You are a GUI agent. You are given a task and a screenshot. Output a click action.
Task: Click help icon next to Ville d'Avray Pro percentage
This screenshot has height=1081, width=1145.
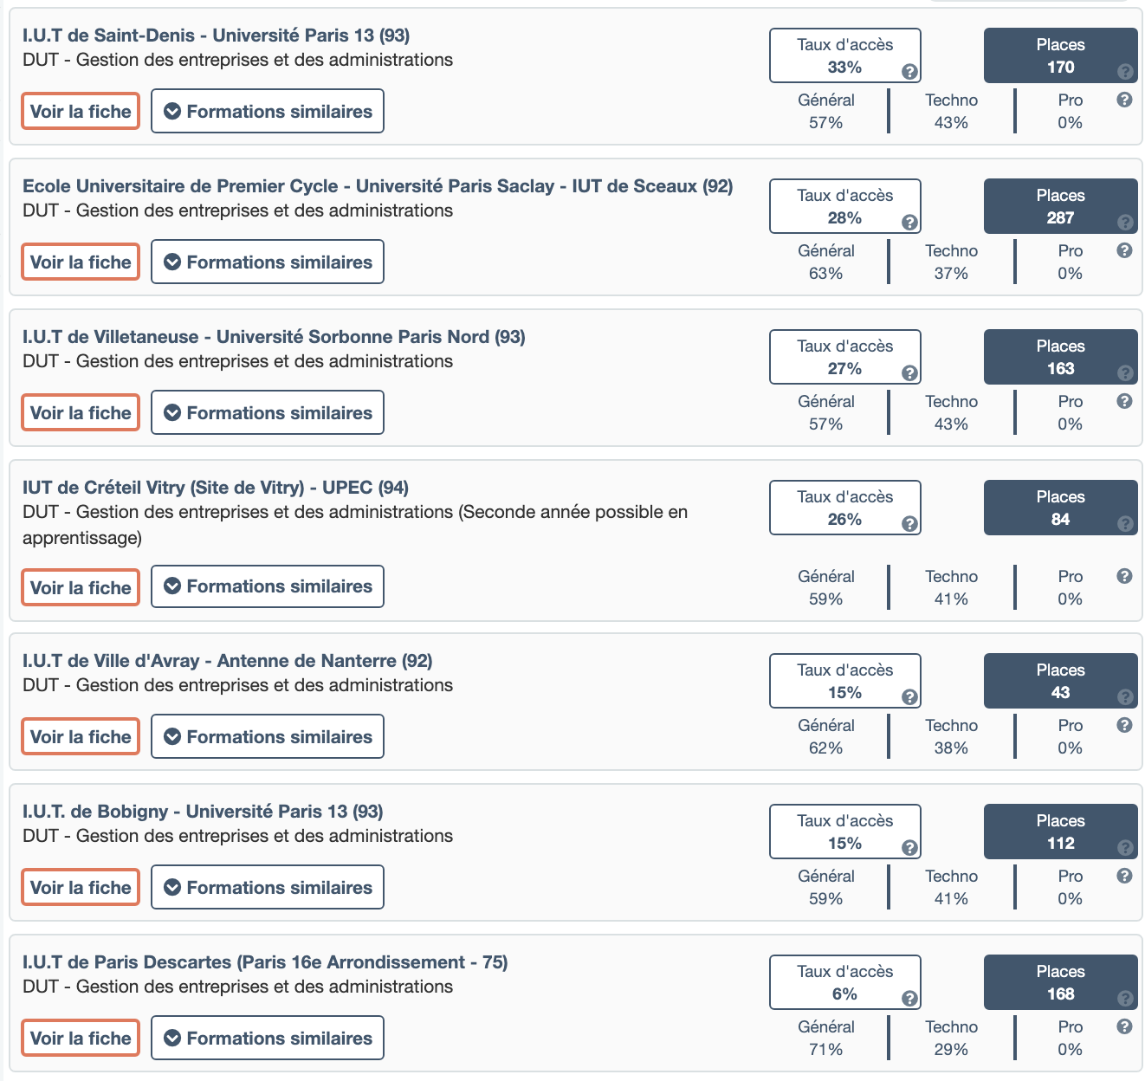point(1124,725)
